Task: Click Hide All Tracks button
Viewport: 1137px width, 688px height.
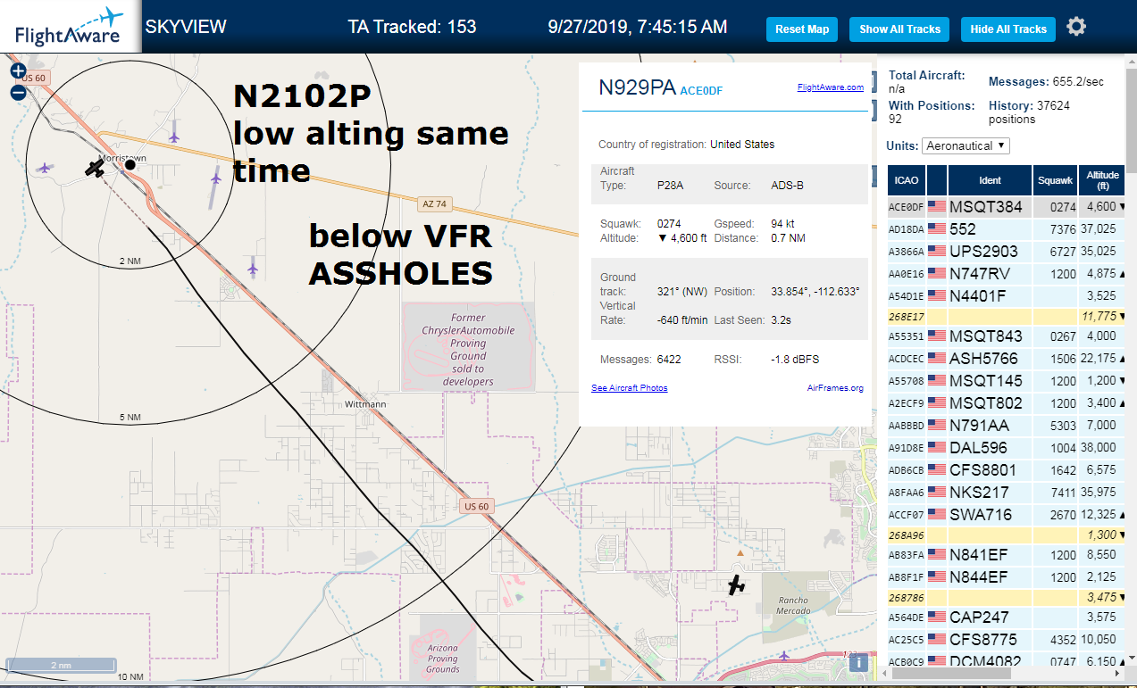Action: pos(1008,29)
